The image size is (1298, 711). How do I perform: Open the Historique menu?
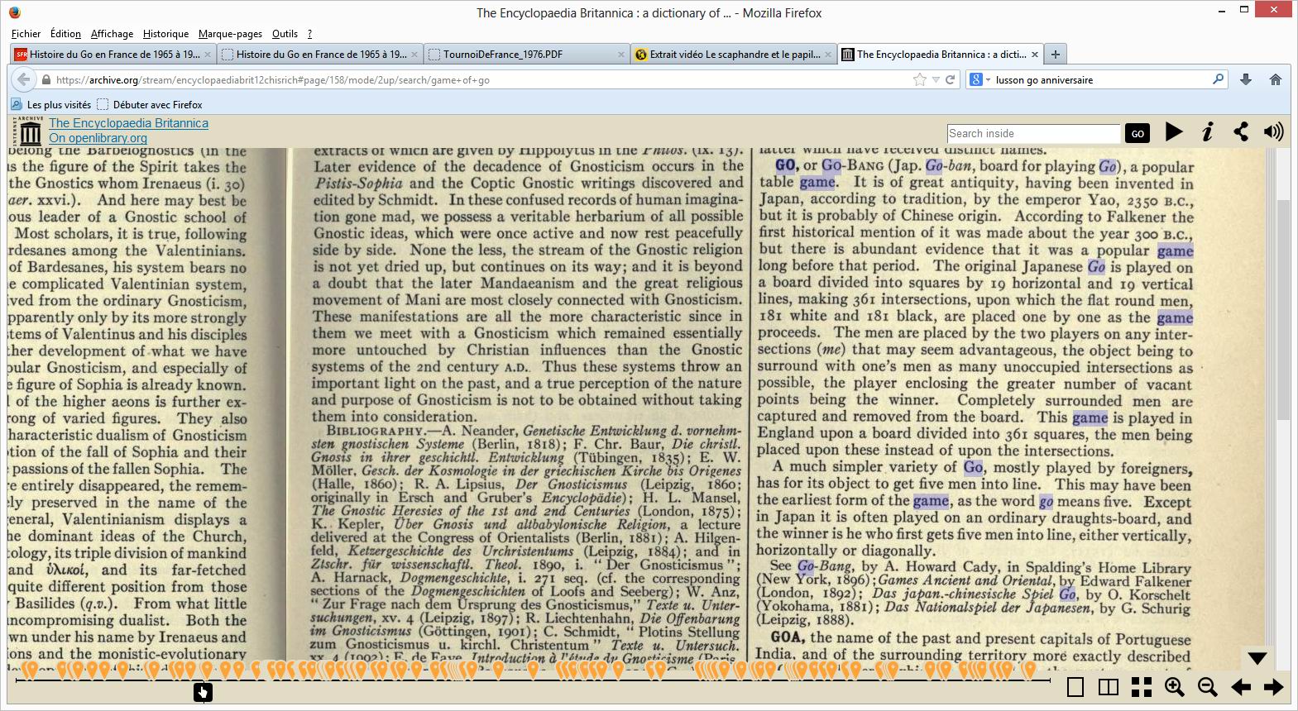pos(165,34)
